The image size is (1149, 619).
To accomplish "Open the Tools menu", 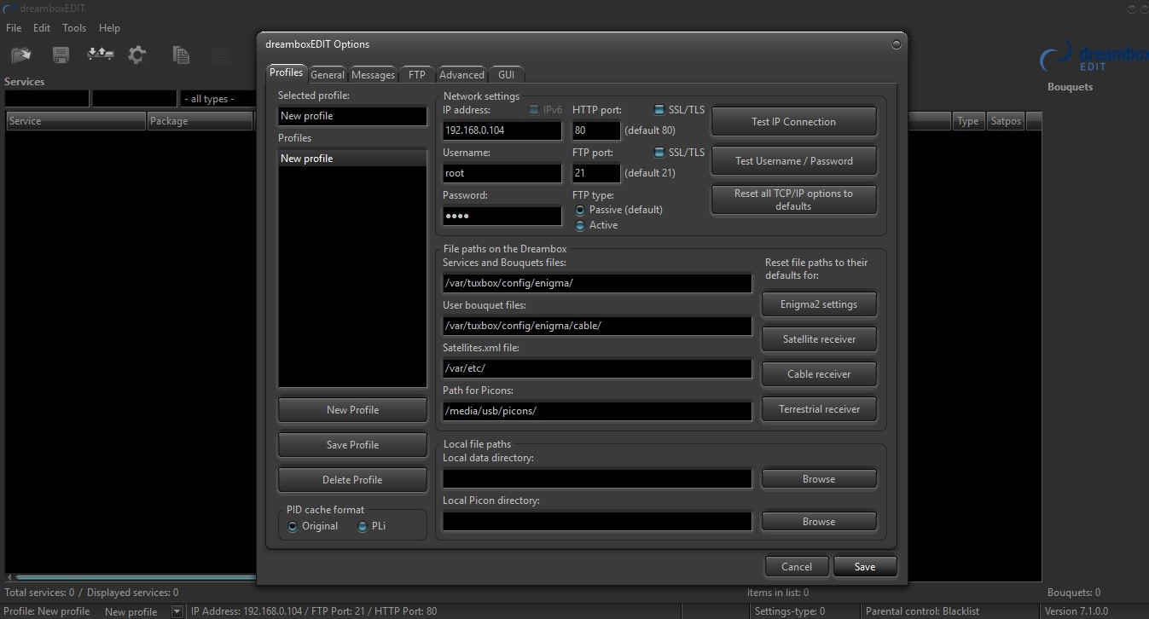I will 74,28.
